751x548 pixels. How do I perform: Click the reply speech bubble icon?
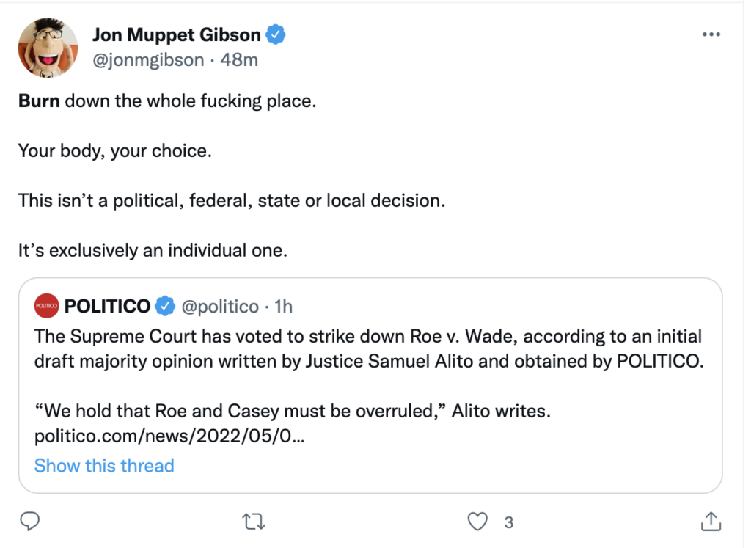29,522
